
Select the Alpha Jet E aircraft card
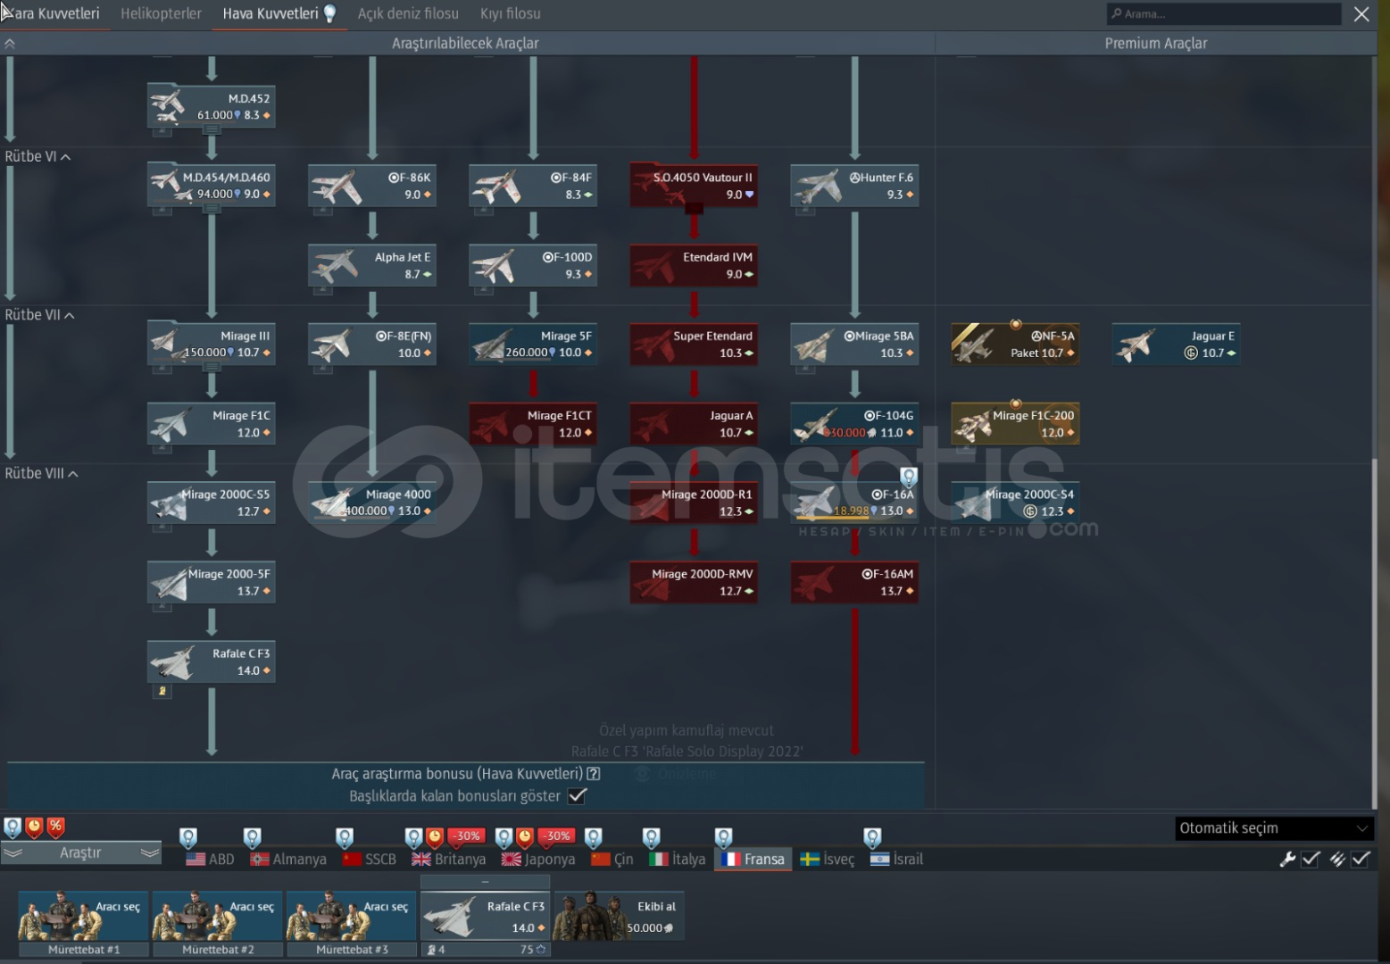(372, 265)
